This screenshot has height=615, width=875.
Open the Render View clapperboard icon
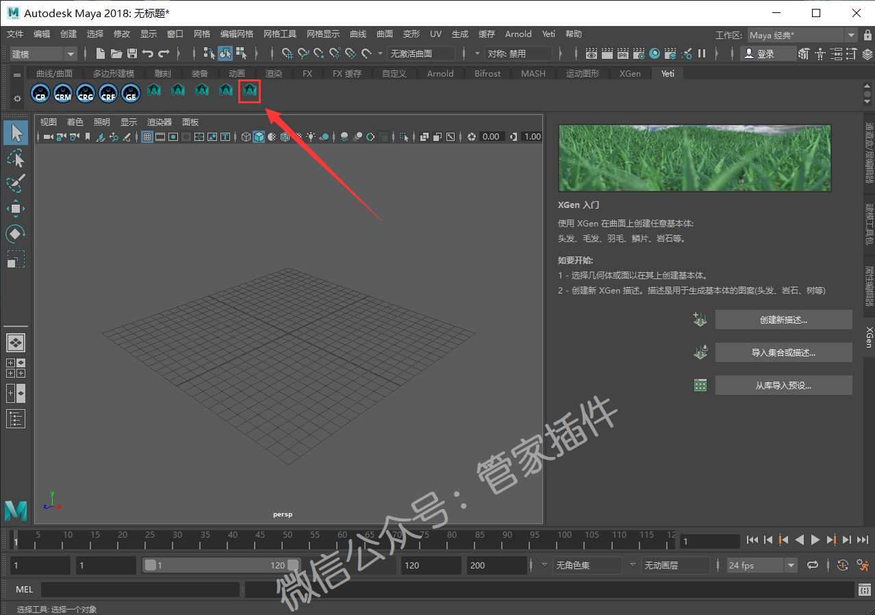tap(592, 53)
